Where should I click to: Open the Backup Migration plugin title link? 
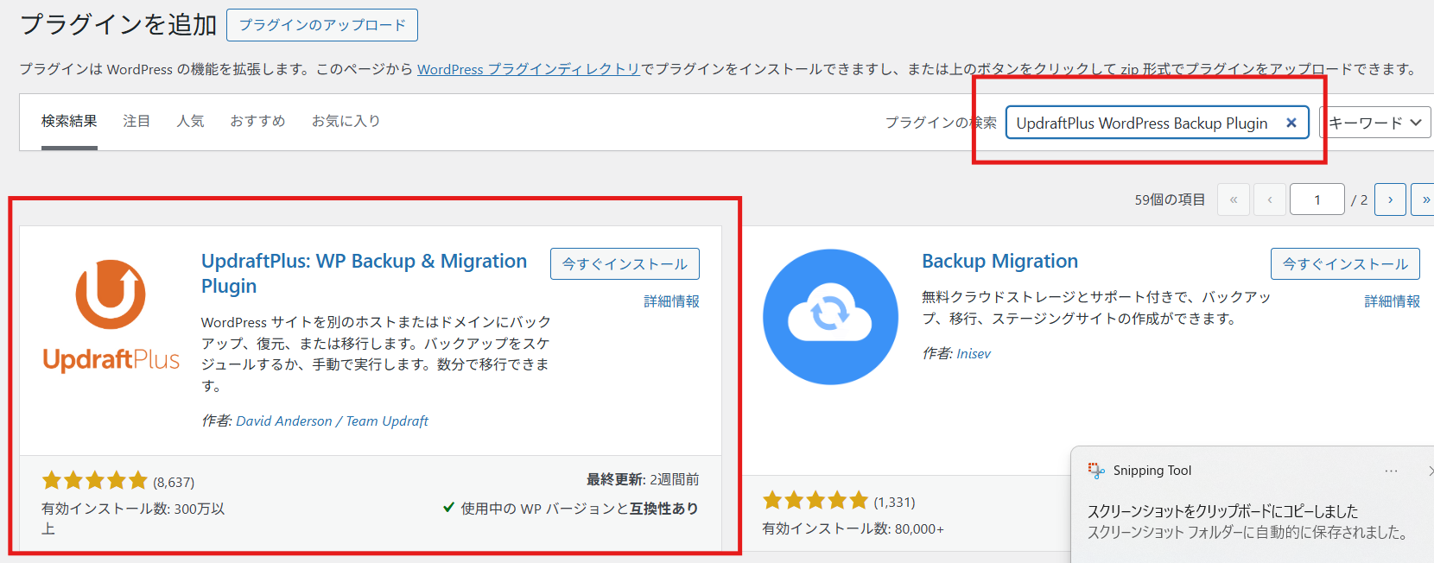point(999,261)
